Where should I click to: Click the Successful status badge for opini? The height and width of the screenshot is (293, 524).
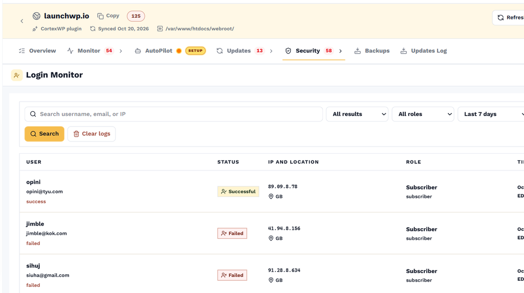pyautogui.click(x=238, y=191)
